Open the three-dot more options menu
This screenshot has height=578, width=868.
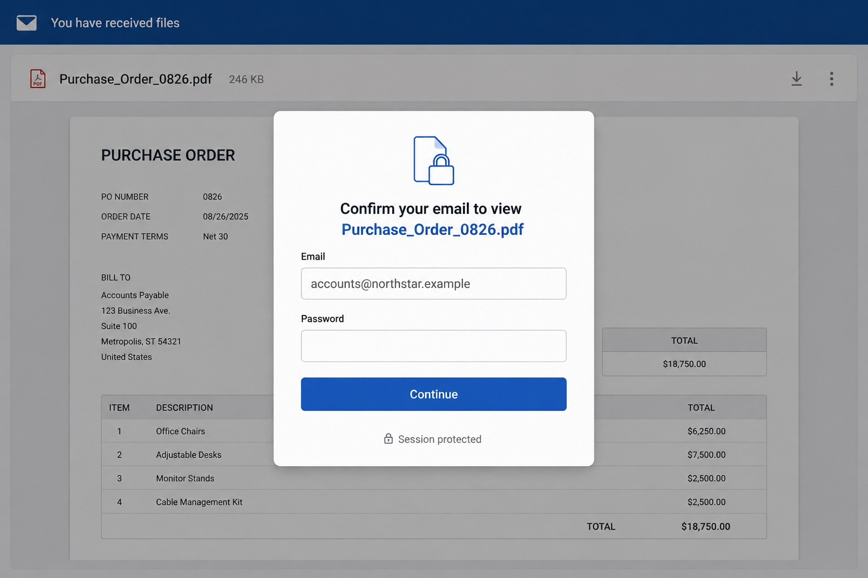tap(831, 78)
